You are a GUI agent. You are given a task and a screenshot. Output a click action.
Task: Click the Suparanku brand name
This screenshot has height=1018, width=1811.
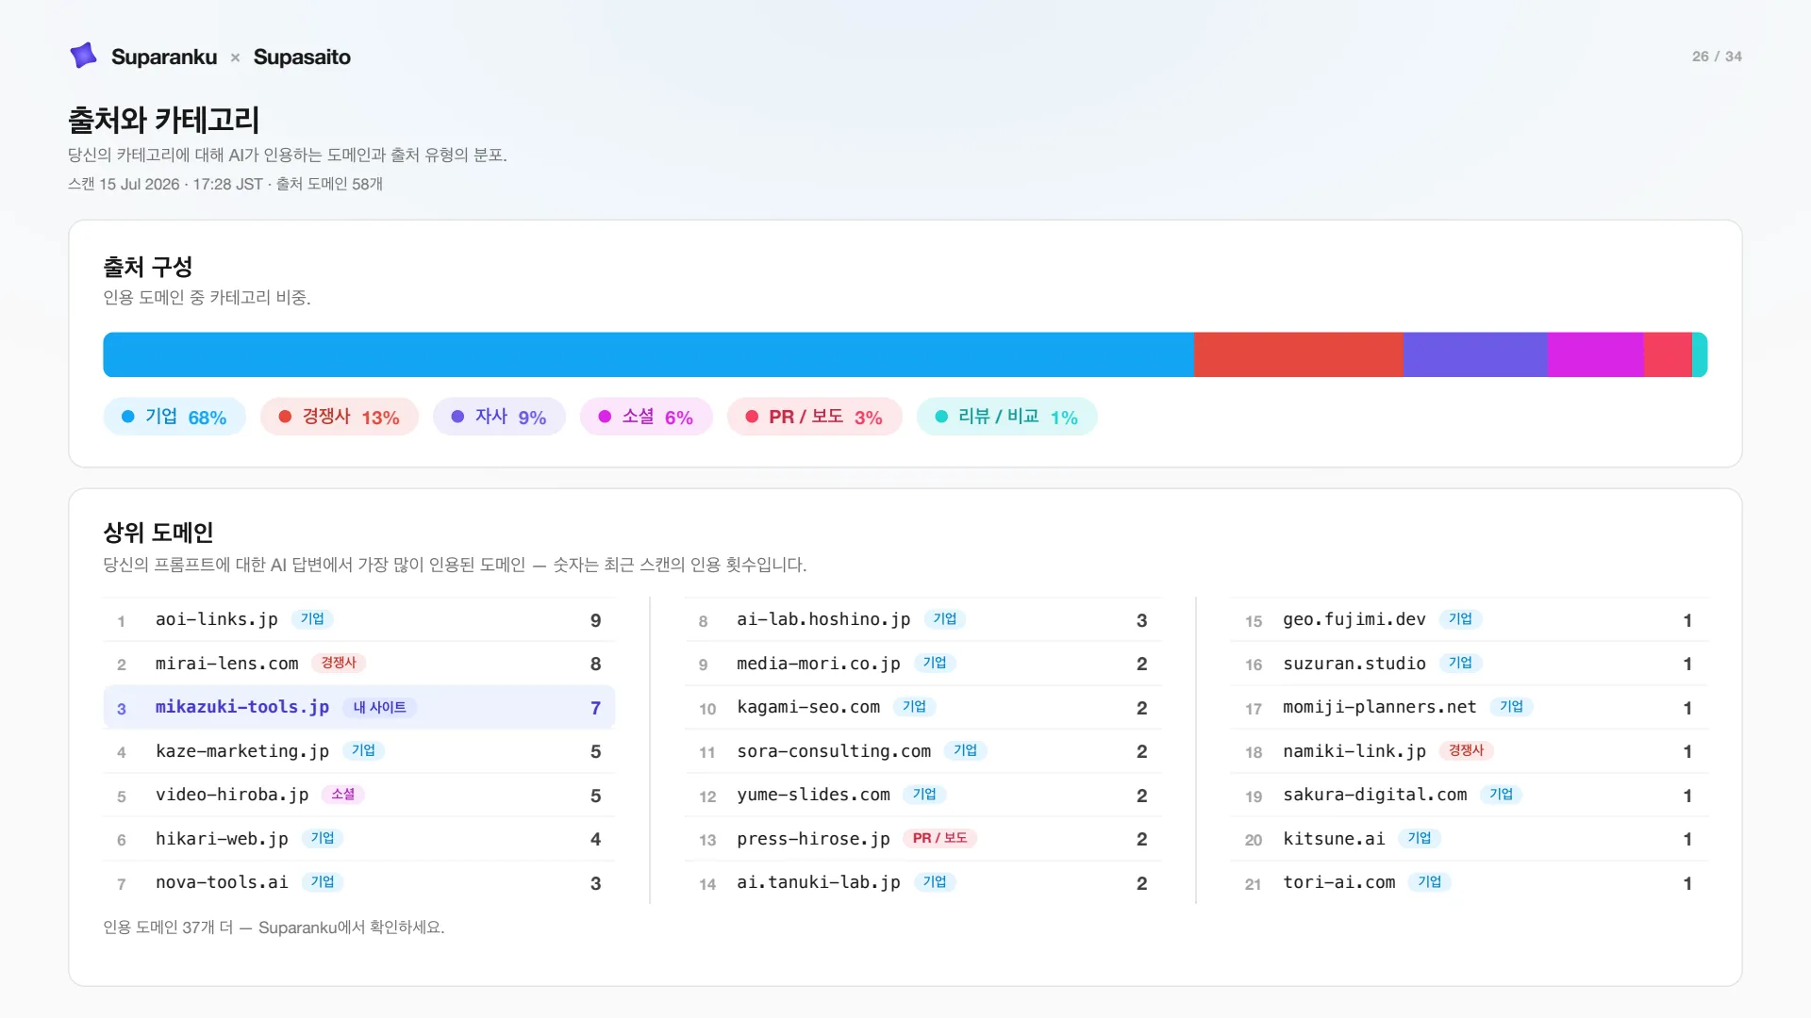click(x=164, y=57)
